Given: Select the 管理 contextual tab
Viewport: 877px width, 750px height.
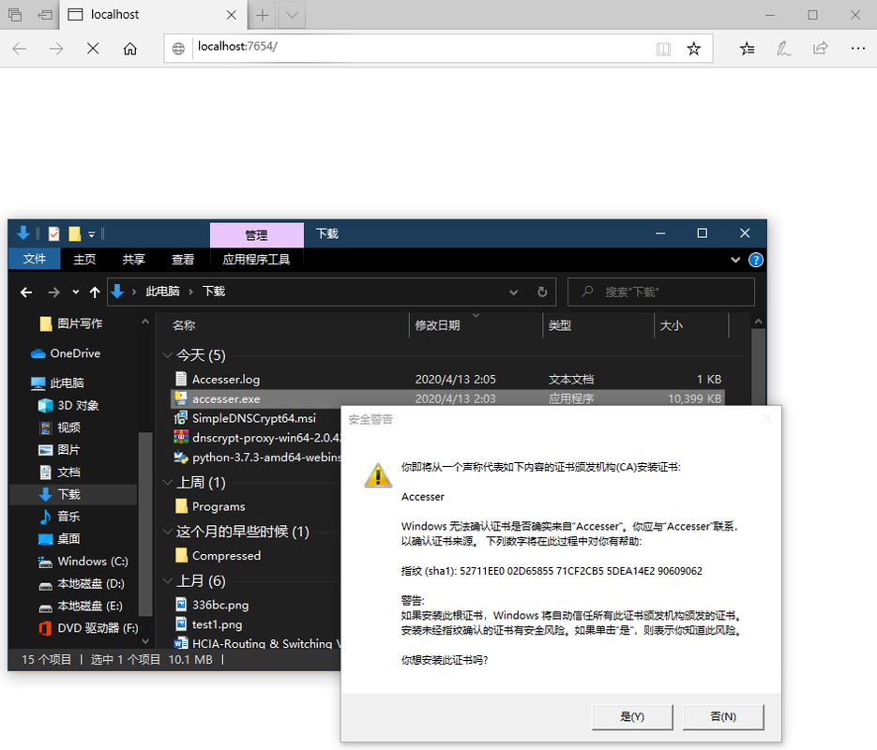Looking at the screenshot, I should 257,235.
